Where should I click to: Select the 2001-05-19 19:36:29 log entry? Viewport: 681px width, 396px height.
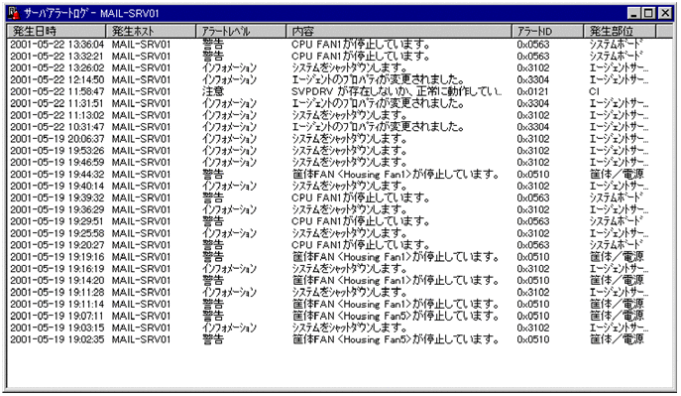pos(339,209)
